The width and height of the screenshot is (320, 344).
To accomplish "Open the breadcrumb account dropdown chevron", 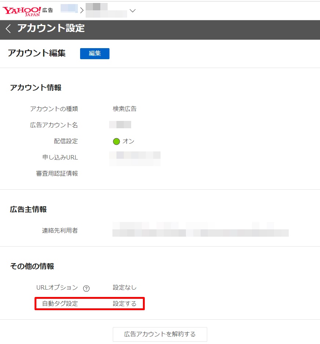I will pos(132,10).
